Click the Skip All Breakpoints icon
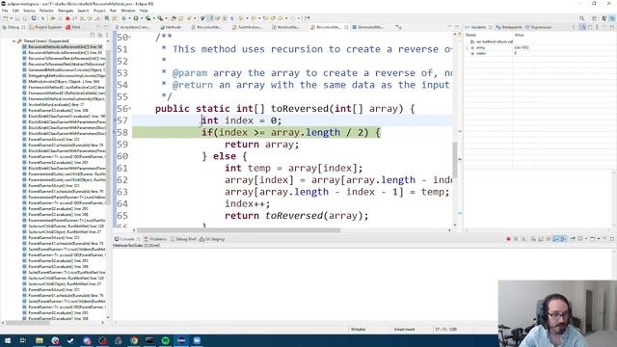 point(42,18)
